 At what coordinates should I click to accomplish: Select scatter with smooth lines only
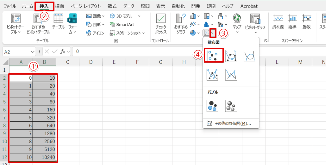pos(249,56)
